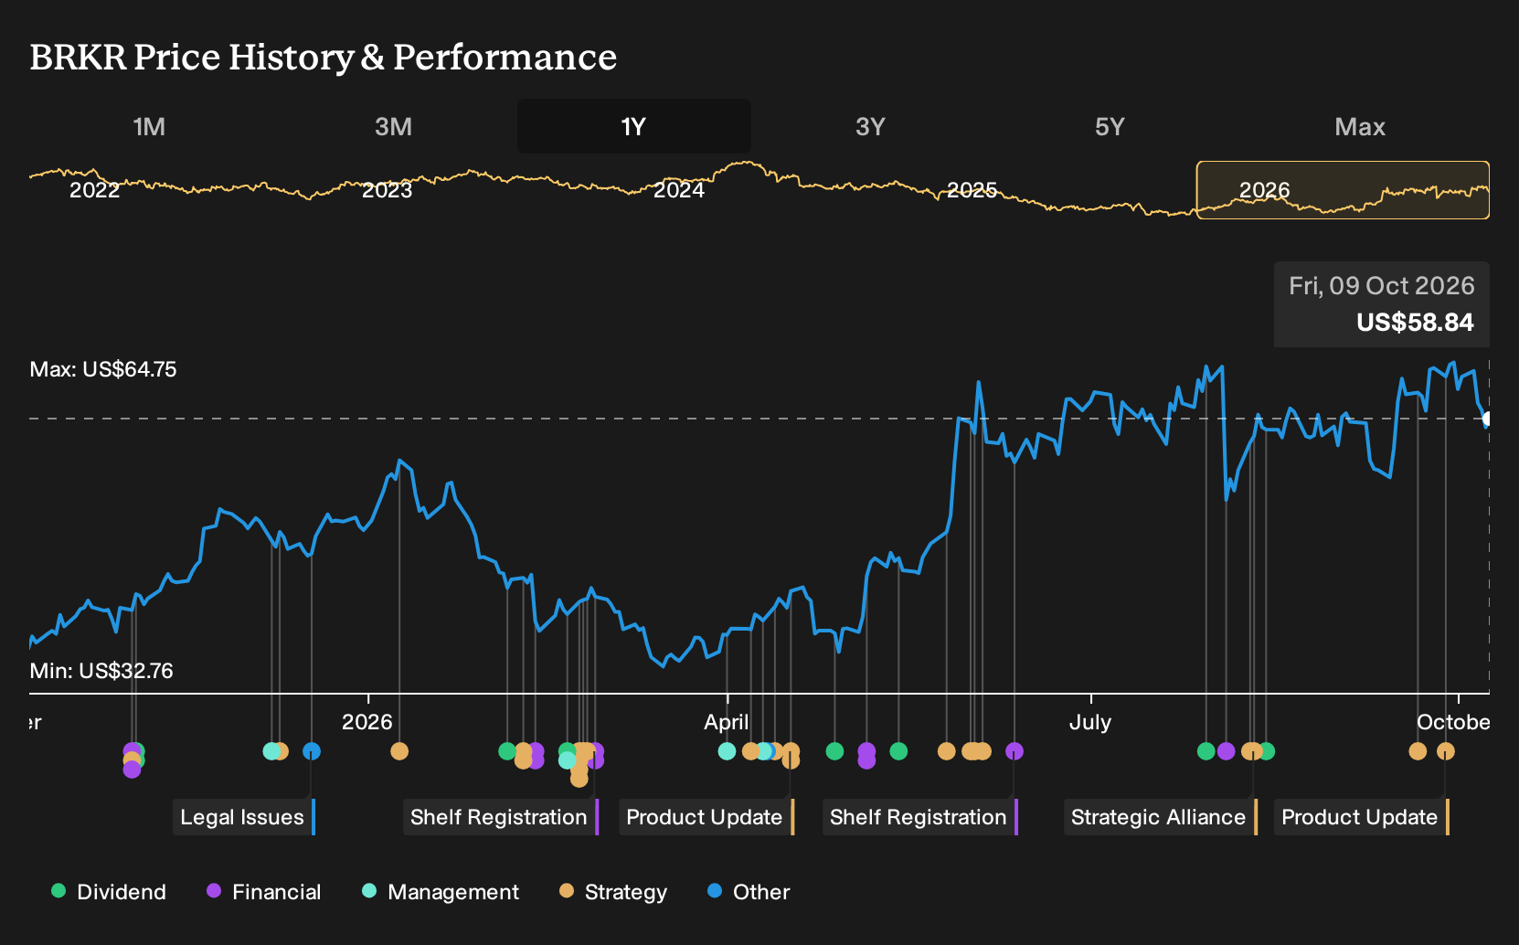Open Shelf Registration label before July
1519x945 pixels.
pyautogui.click(x=919, y=817)
